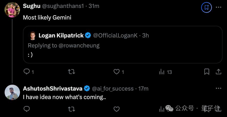Open the quoted tweet's 3h timestamp

pos(146,36)
